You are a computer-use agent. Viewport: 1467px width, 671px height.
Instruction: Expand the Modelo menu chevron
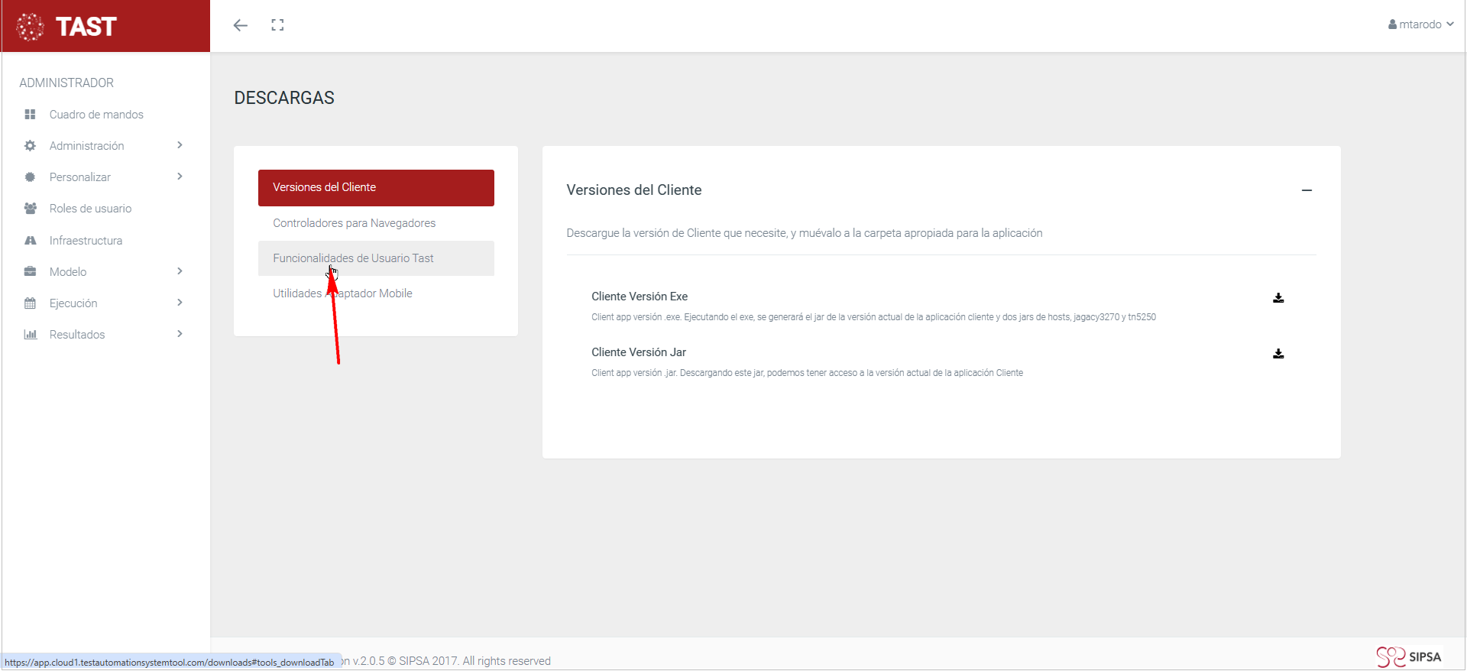click(180, 271)
